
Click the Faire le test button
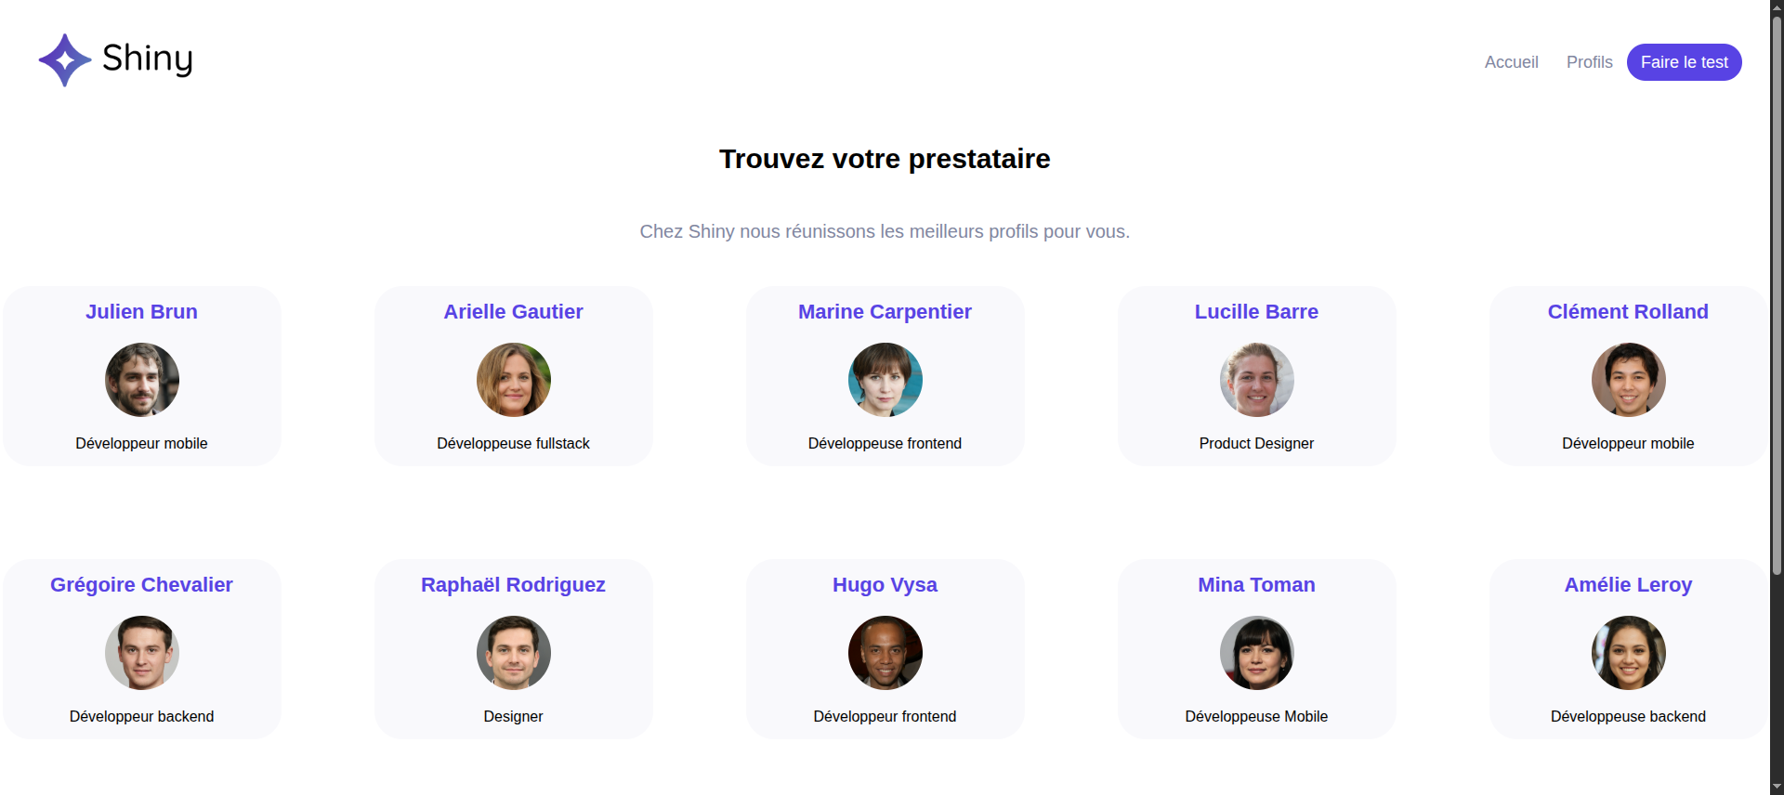pos(1684,62)
